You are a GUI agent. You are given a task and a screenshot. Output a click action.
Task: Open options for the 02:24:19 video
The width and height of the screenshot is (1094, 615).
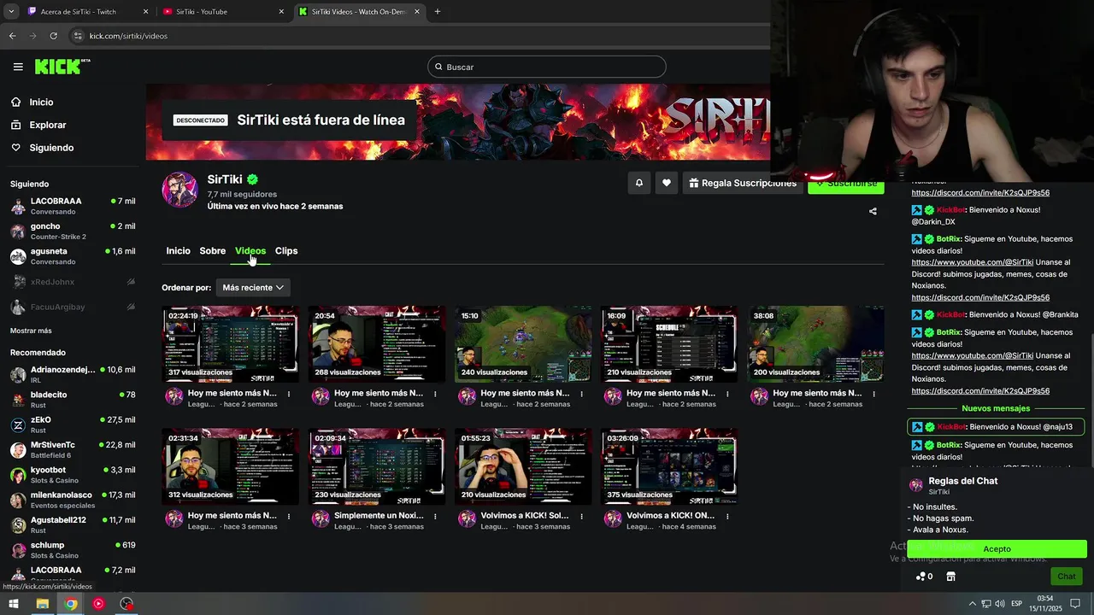tap(289, 394)
